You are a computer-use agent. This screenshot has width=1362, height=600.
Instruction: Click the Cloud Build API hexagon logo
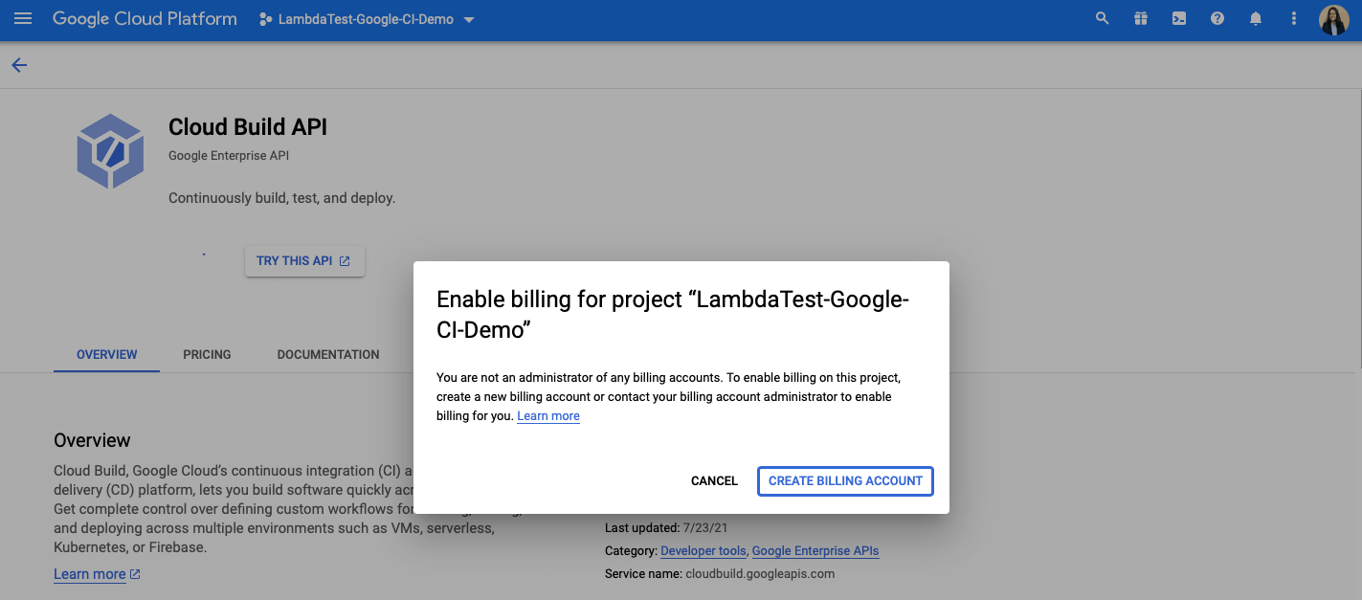(110, 150)
